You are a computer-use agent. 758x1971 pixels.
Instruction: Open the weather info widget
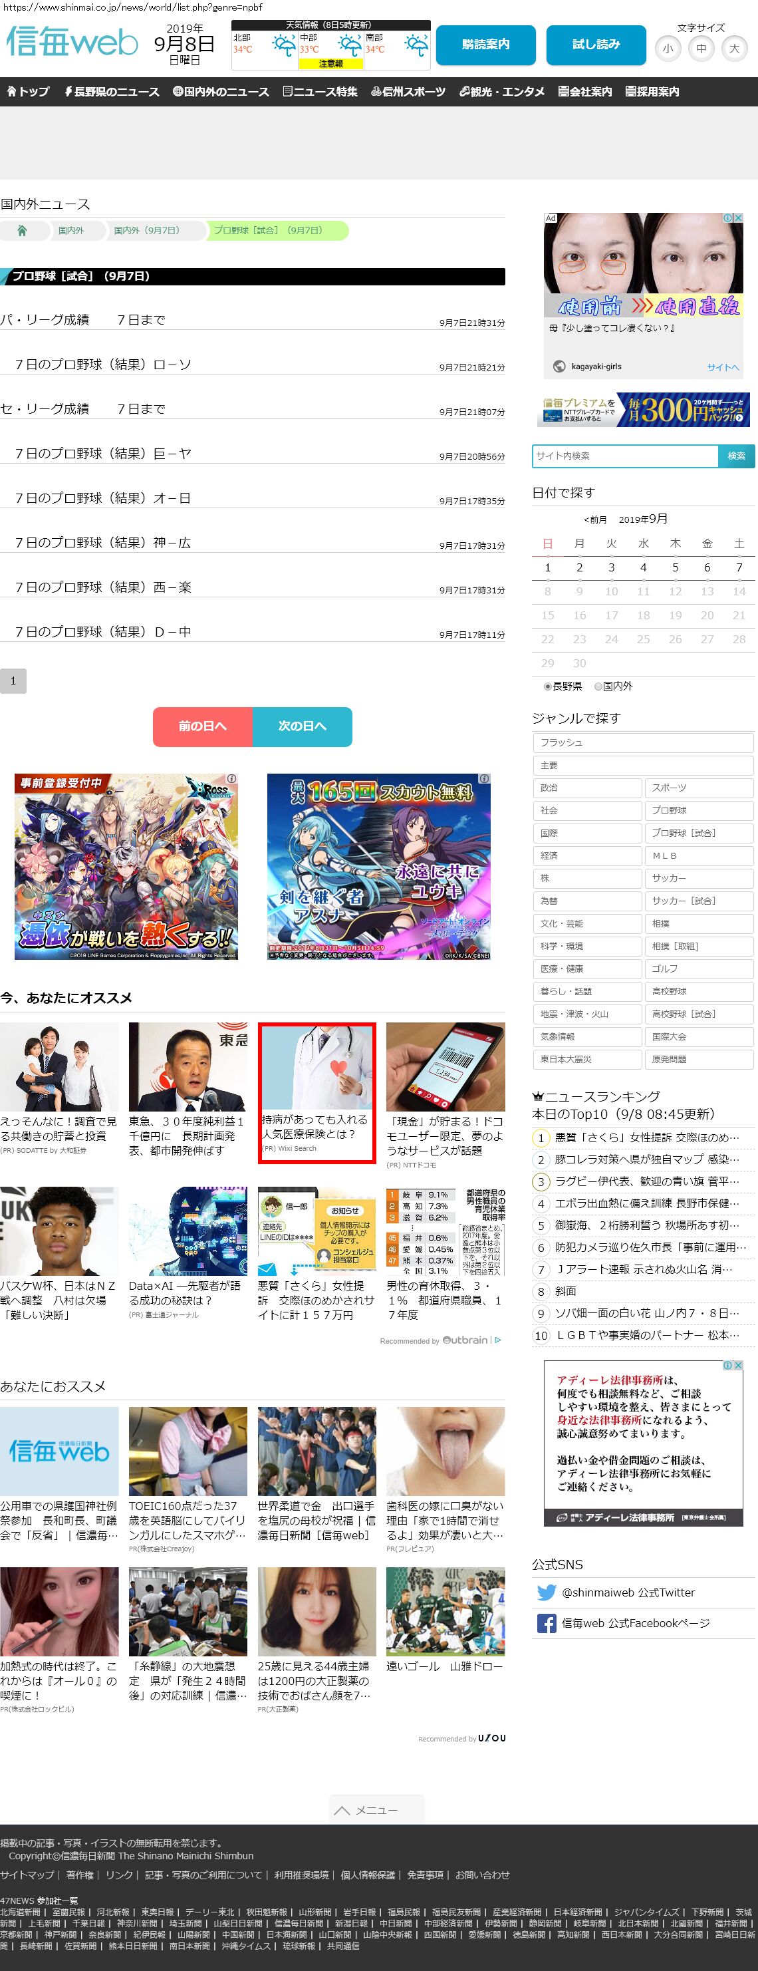[x=331, y=45]
